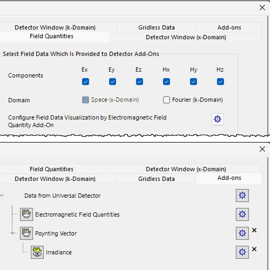Collapse Data from Universal Detector tree
The height and width of the screenshot is (270, 270).
point(2,195)
